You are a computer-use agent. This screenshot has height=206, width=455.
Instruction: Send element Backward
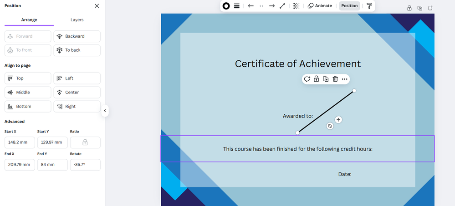[77, 36]
